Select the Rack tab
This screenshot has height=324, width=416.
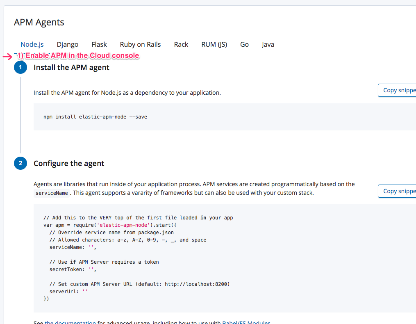181,44
